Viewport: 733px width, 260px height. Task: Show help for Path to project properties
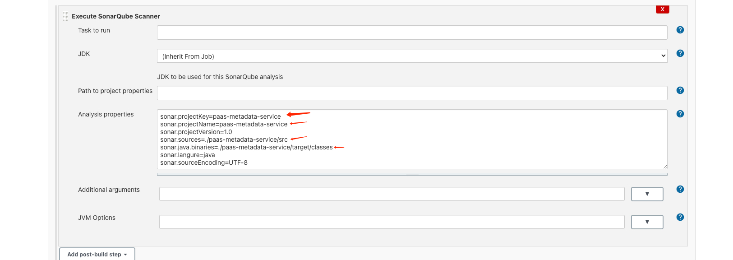680,90
